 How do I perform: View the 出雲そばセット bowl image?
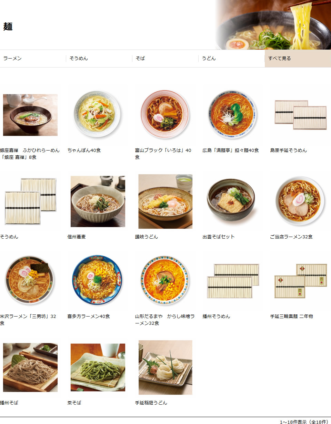tap(231, 201)
